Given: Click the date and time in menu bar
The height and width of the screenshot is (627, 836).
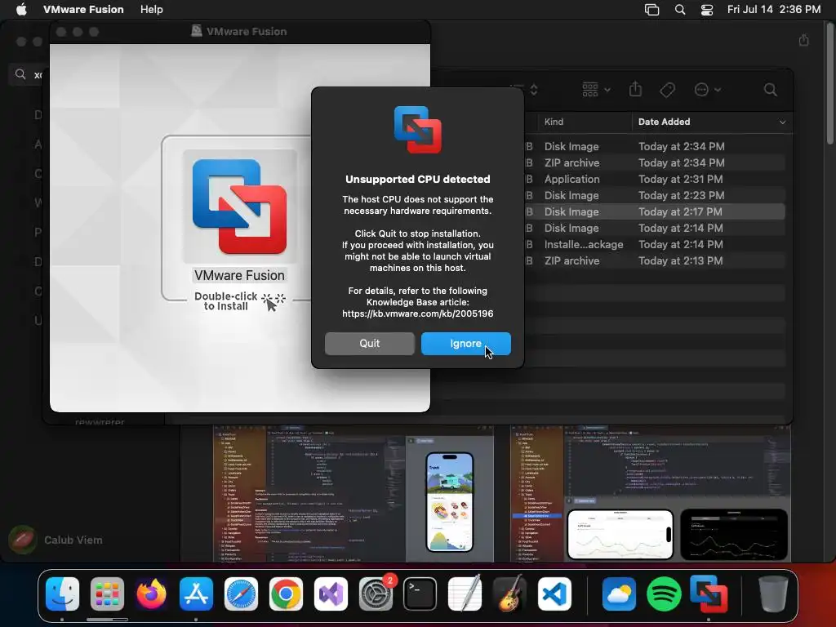Looking at the screenshot, I should click(x=774, y=9).
